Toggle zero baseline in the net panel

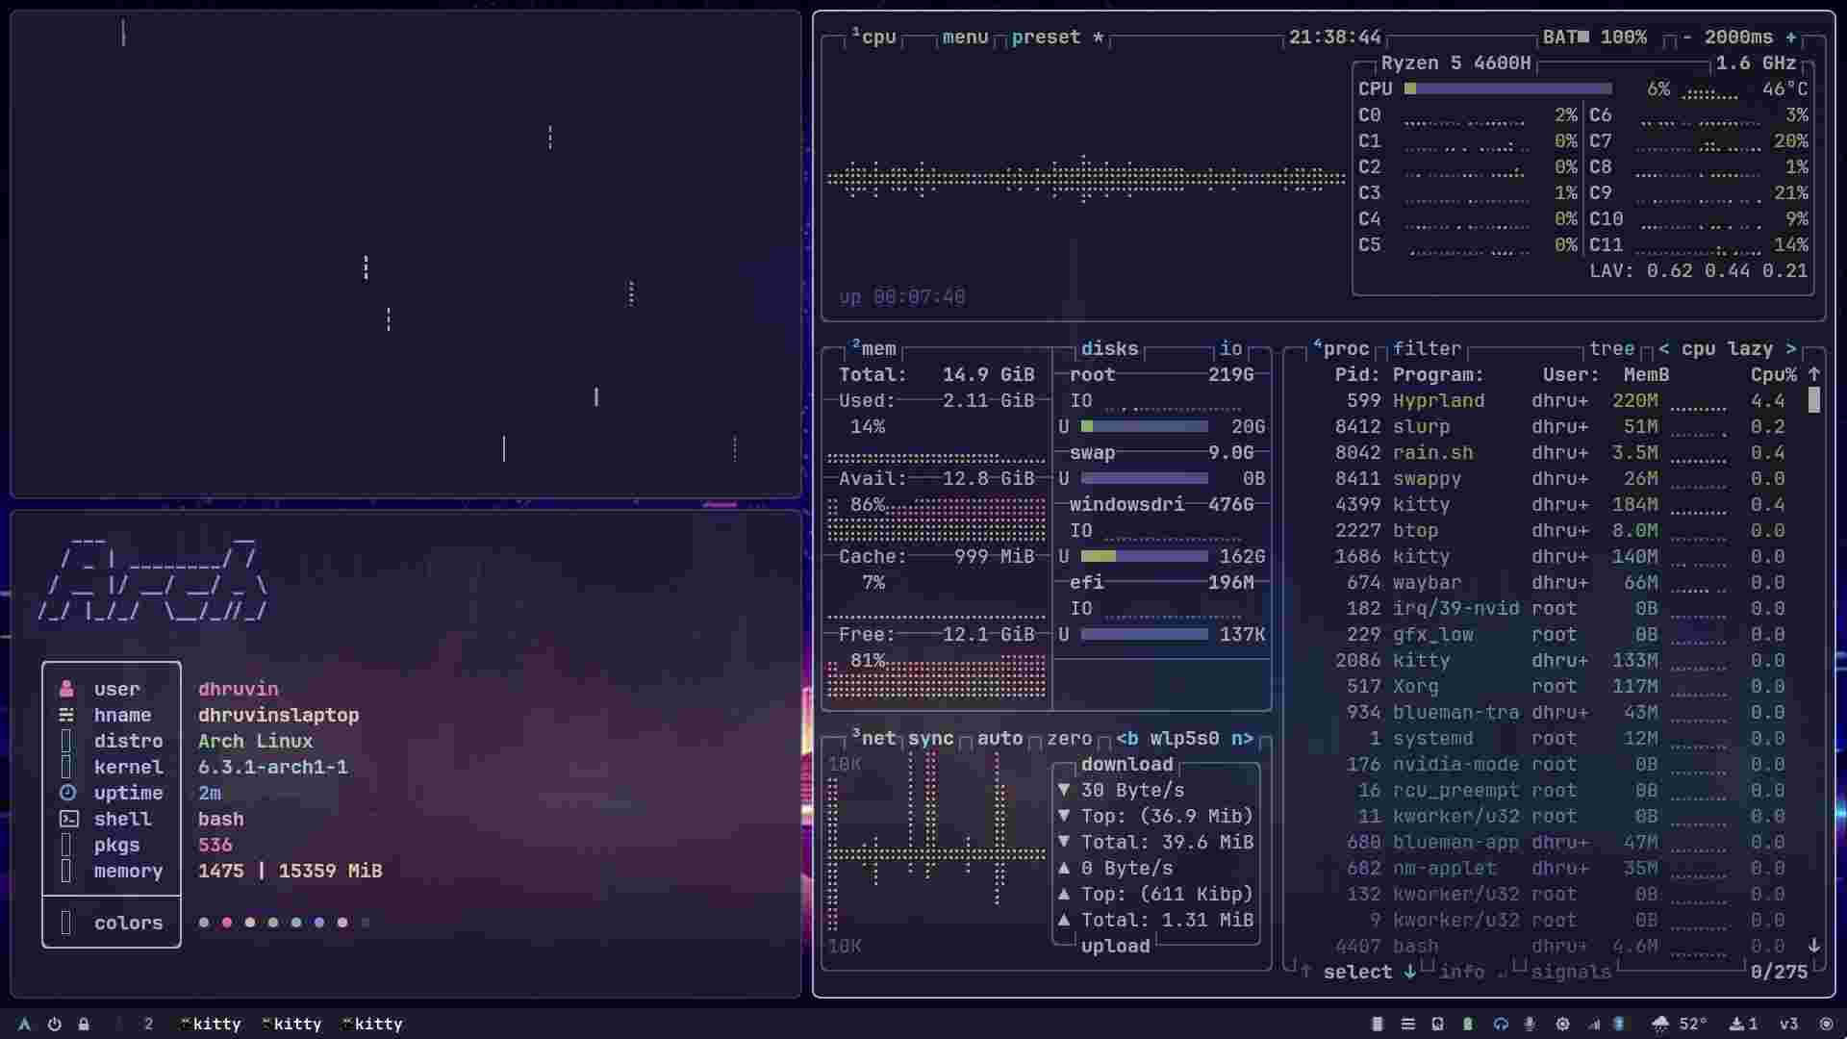coord(1068,739)
